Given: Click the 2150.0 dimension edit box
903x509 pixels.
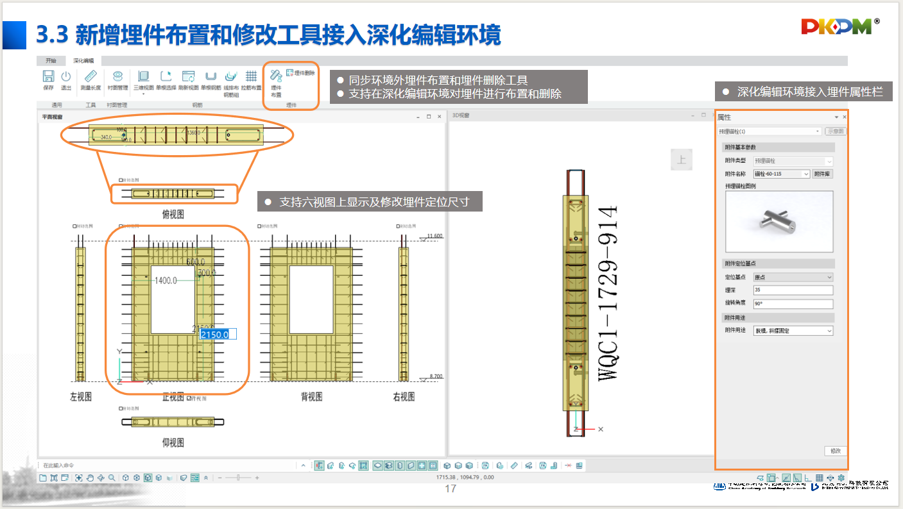Looking at the screenshot, I should pos(218,334).
